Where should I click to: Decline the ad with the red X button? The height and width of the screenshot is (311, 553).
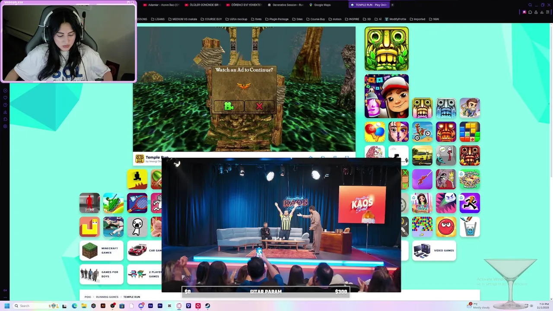pyautogui.click(x=259, y=106)
